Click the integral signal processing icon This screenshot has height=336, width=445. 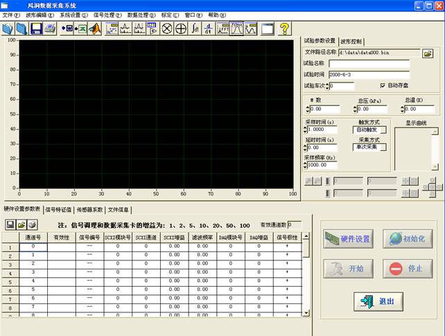[x=196, y=28]
